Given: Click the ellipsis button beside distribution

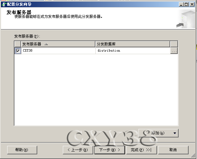Looking at the screenshot, I should click(174, 50).
